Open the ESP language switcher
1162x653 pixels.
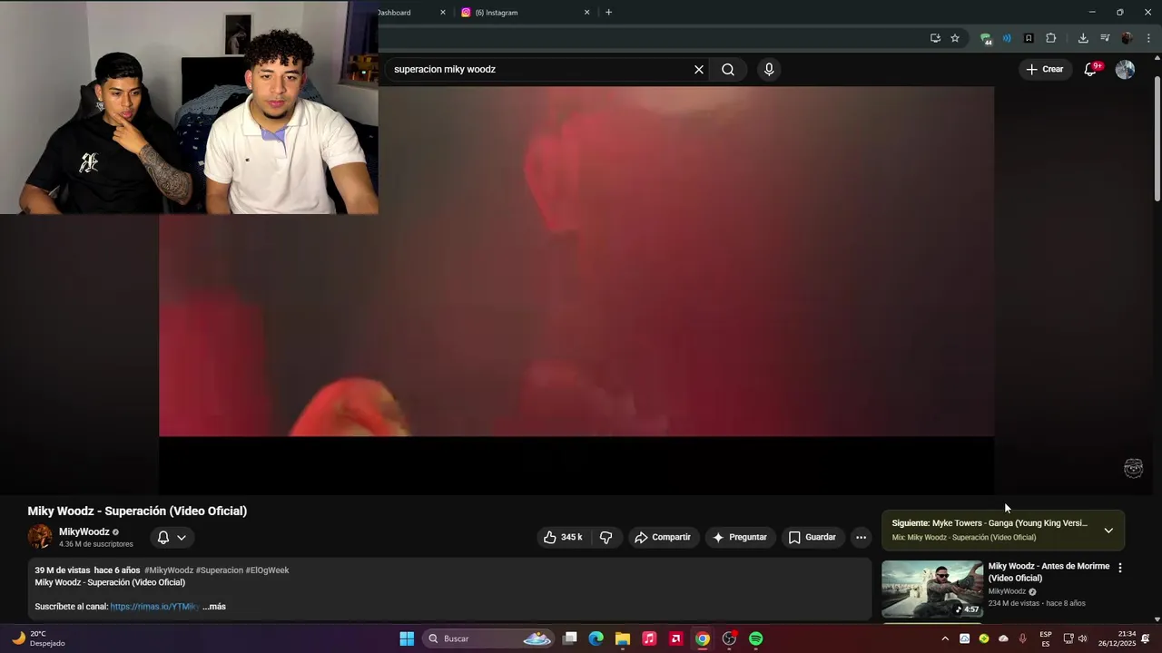1046,638
